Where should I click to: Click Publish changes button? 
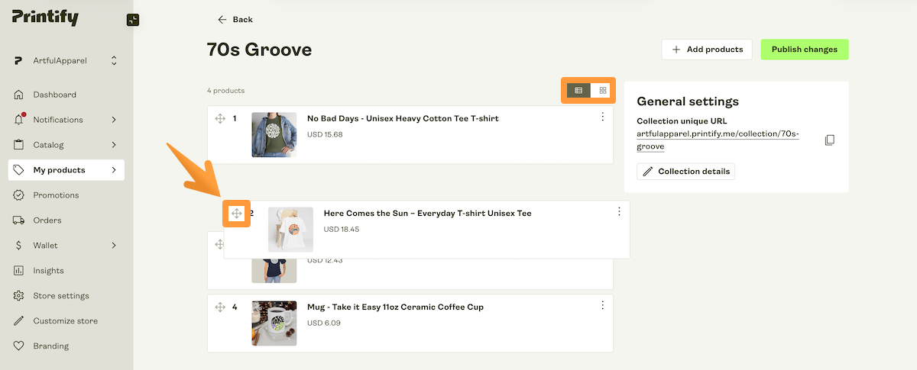click(804, 50)
